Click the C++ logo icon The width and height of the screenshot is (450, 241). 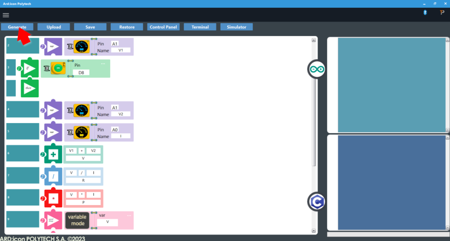pyautogui.click(x=316, y=201)
